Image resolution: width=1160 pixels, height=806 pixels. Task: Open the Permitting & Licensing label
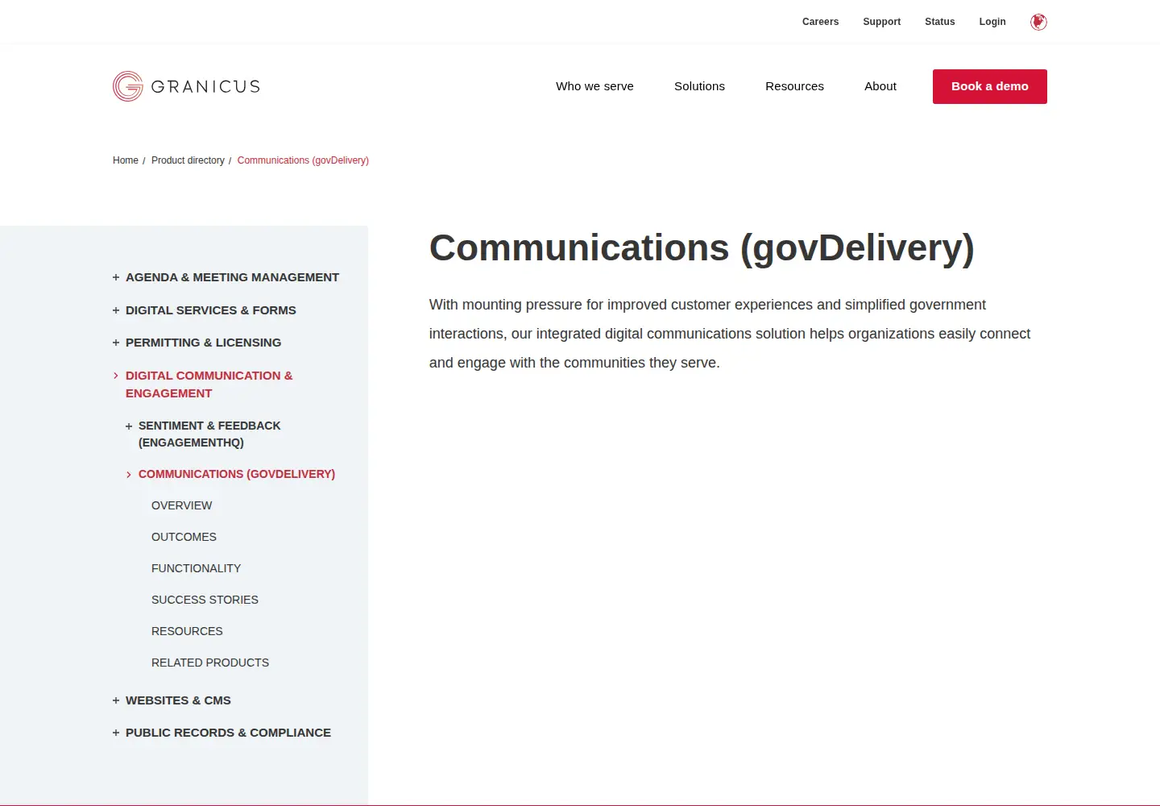click(203, 343)
